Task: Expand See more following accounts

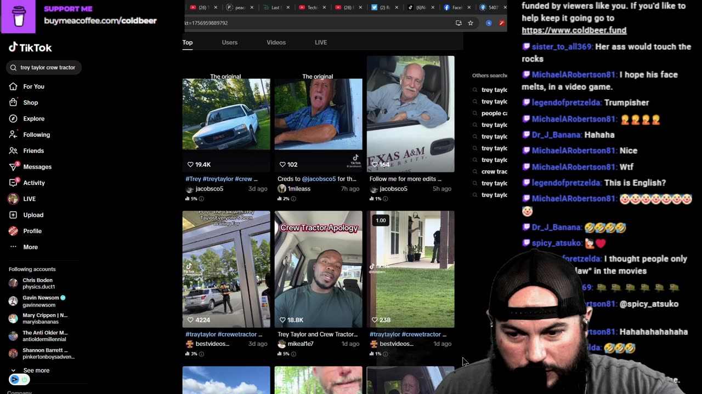Action: coord(31,370)
